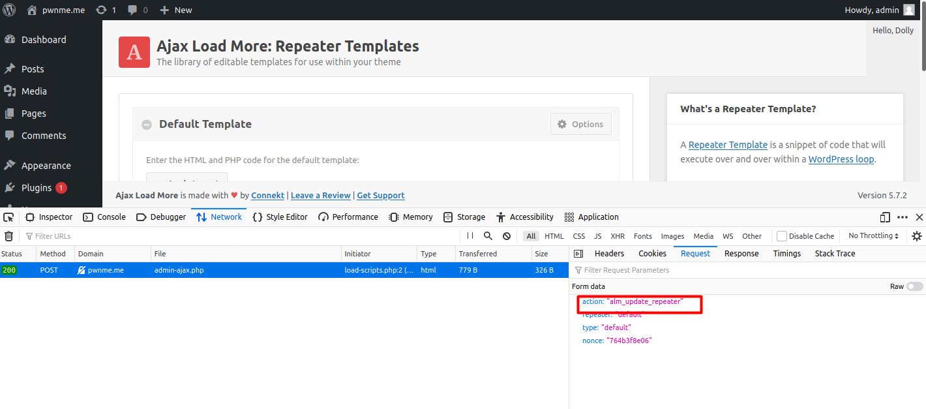Open the pwnme.me site home link
Screen dimensions: 926x409
(56, 10)
